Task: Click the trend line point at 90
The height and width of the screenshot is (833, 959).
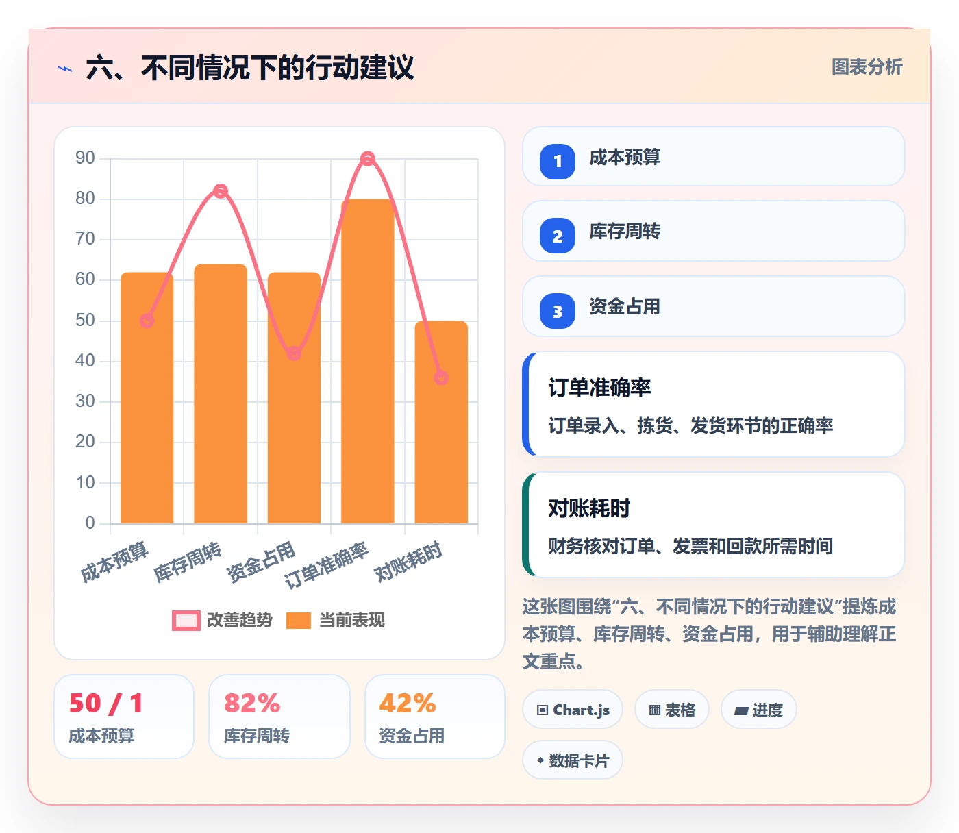Action: 368,159
